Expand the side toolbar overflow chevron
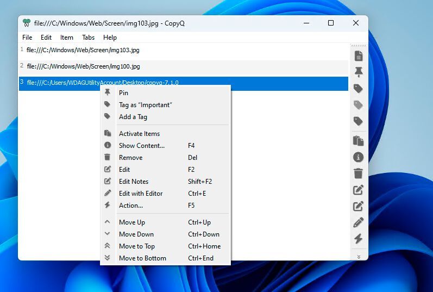433x292 pixels. [x=358, y=256]
